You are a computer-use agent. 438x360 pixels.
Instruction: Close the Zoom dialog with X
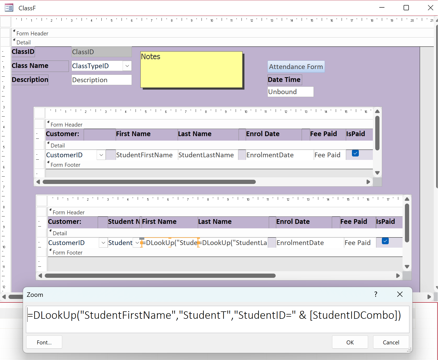coord(400,294)
